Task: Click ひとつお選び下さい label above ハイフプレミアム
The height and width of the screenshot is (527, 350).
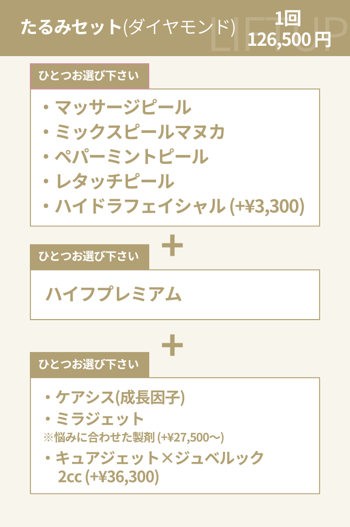Action: pyautogui.click(x=90, y=257)
